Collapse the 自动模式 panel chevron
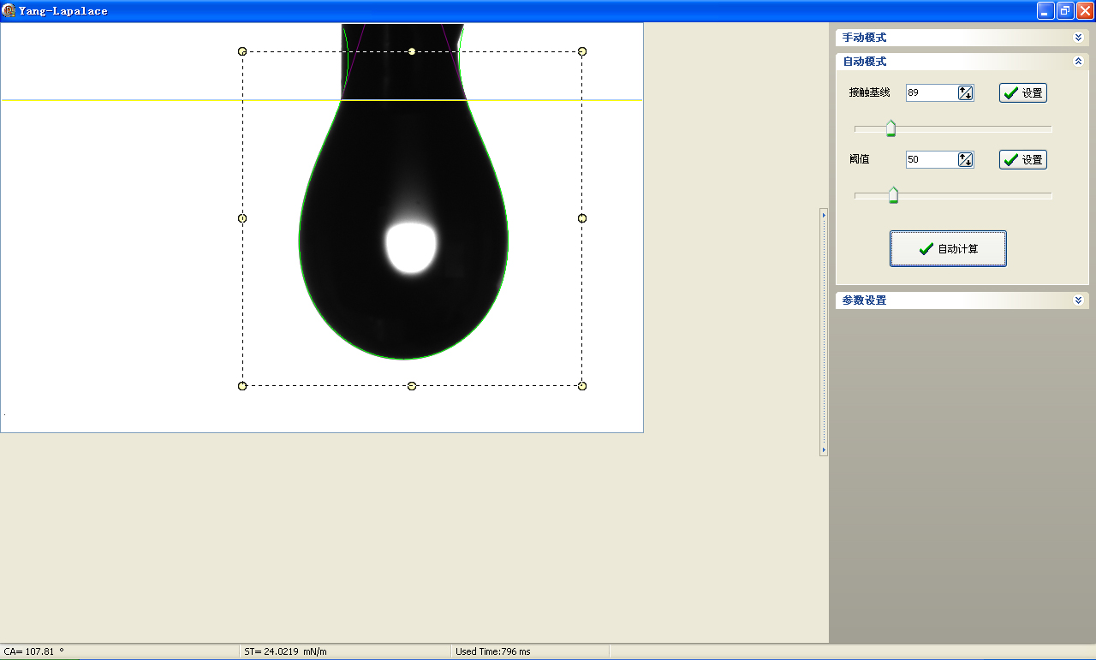1096x660 pixels. coord(1078,62)
